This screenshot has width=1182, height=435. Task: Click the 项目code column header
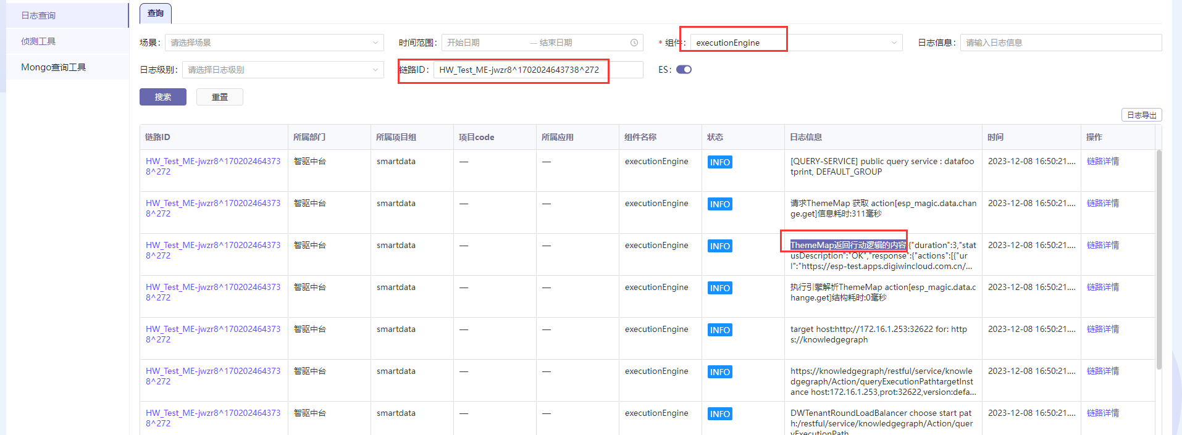coord(476,137)
